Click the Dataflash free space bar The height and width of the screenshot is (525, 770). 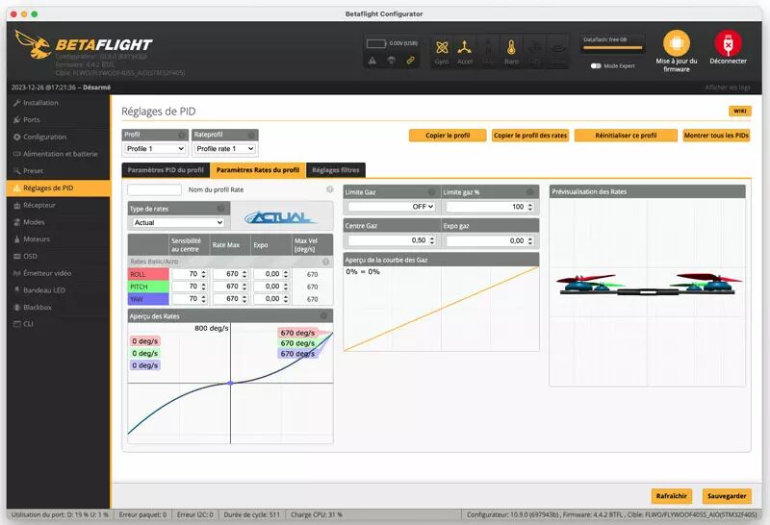point(612,47)
